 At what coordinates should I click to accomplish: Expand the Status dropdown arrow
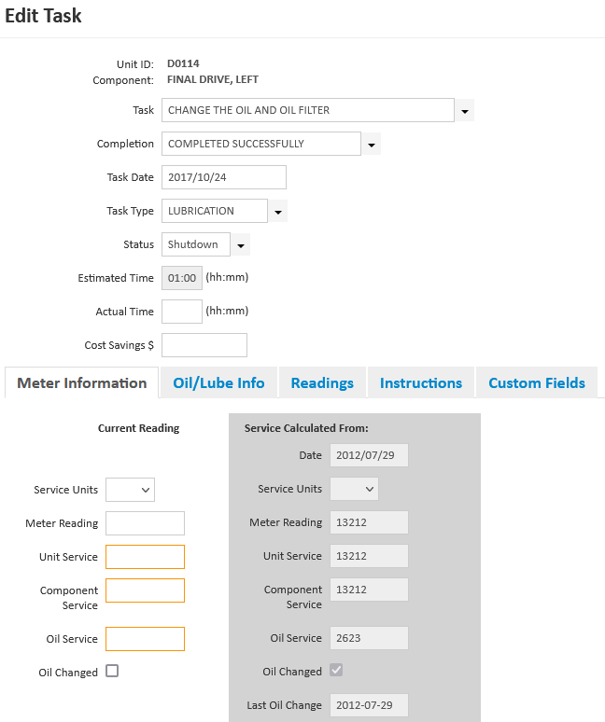[240, 245]
